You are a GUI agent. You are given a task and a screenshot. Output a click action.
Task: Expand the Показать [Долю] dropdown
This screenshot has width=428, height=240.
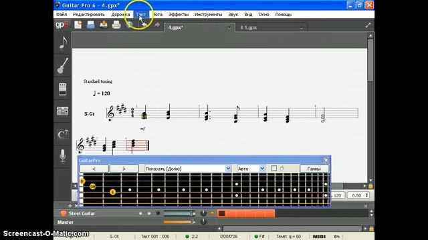[x=228, y=169]
